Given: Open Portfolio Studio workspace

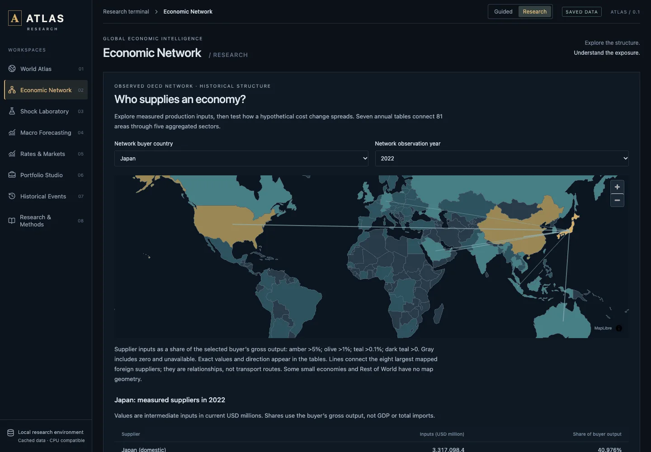Looking at the screenshot, I should (46, 175).
